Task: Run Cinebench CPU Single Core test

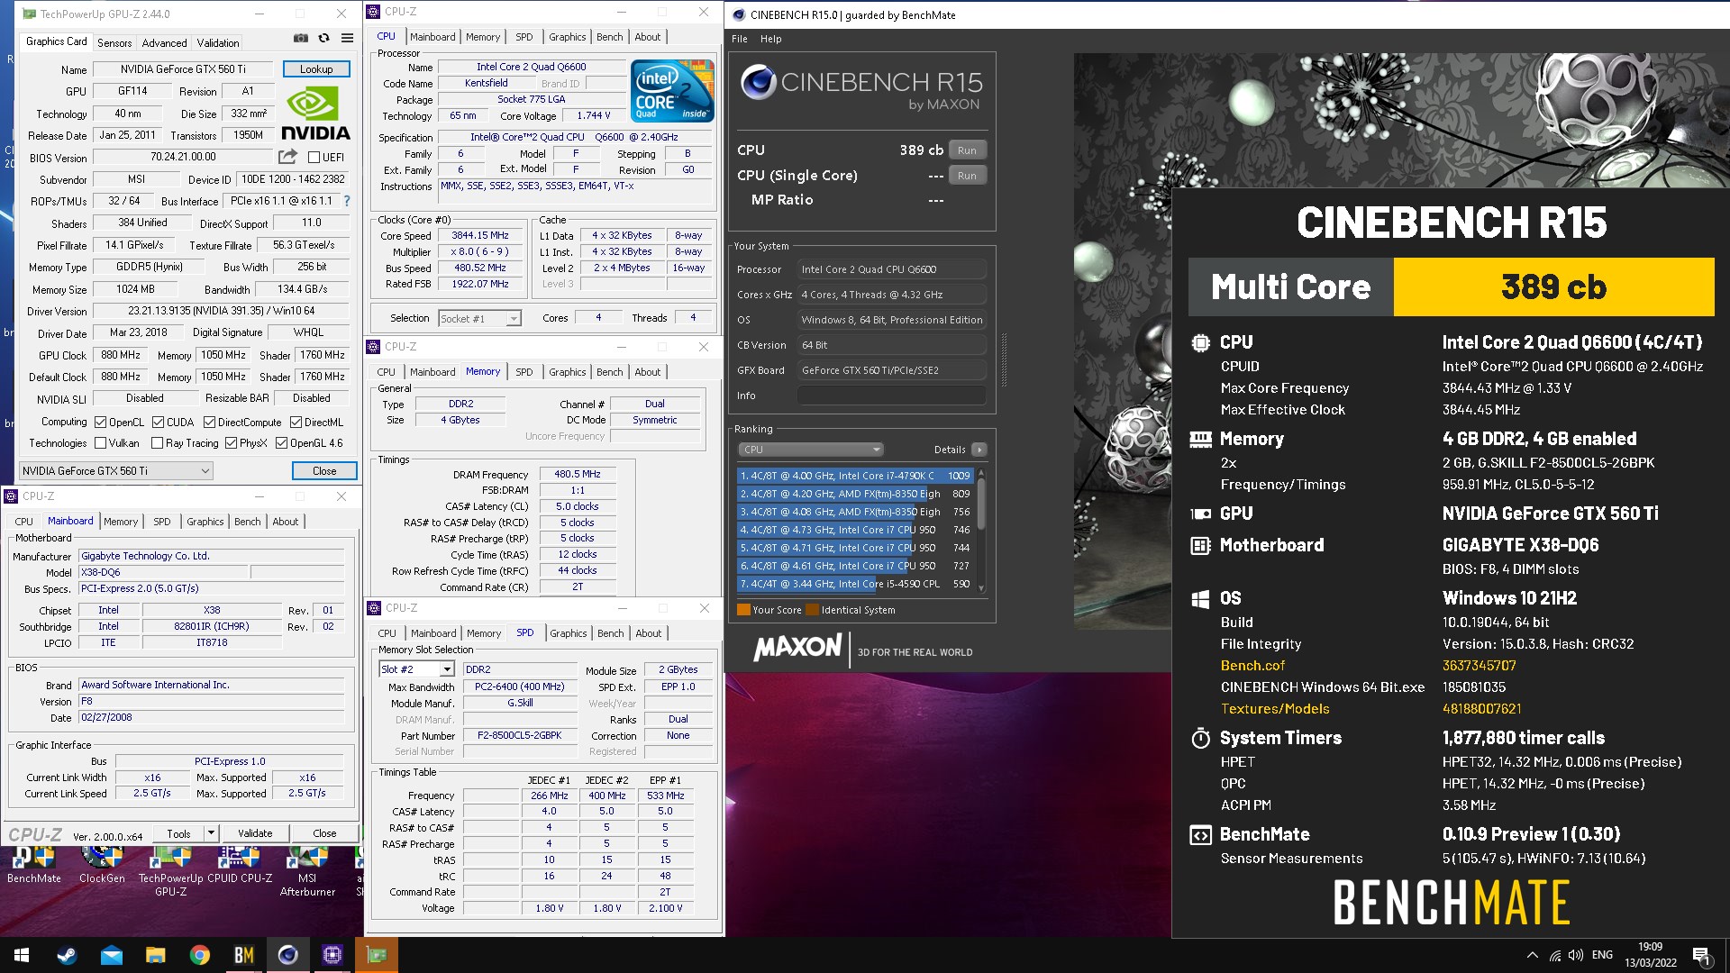Action: 967,176
